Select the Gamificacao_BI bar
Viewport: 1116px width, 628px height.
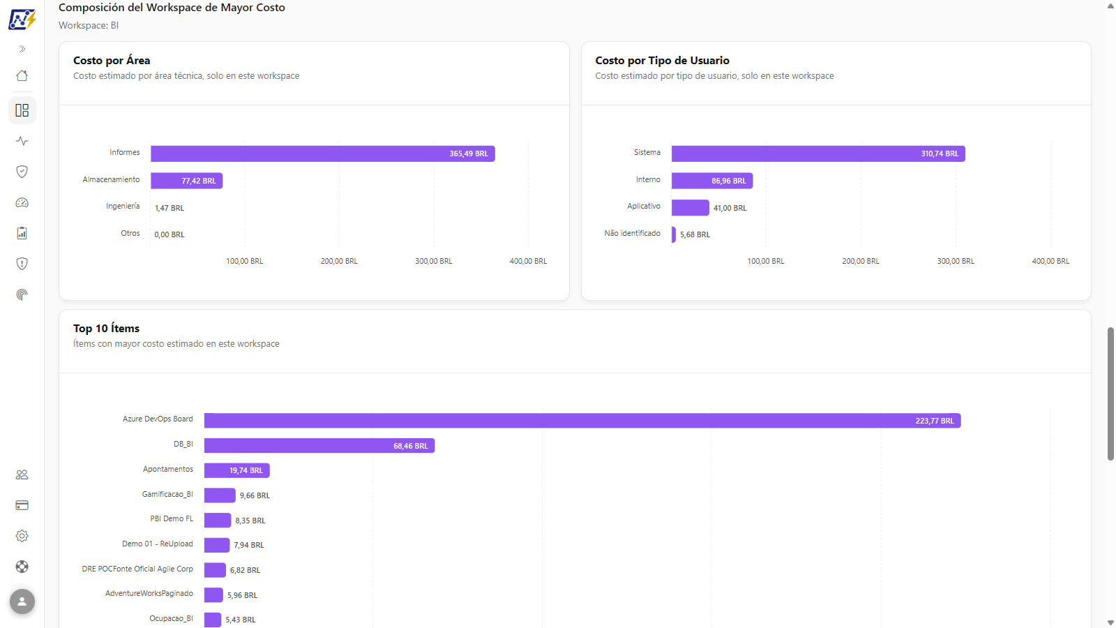pos(220,495)
